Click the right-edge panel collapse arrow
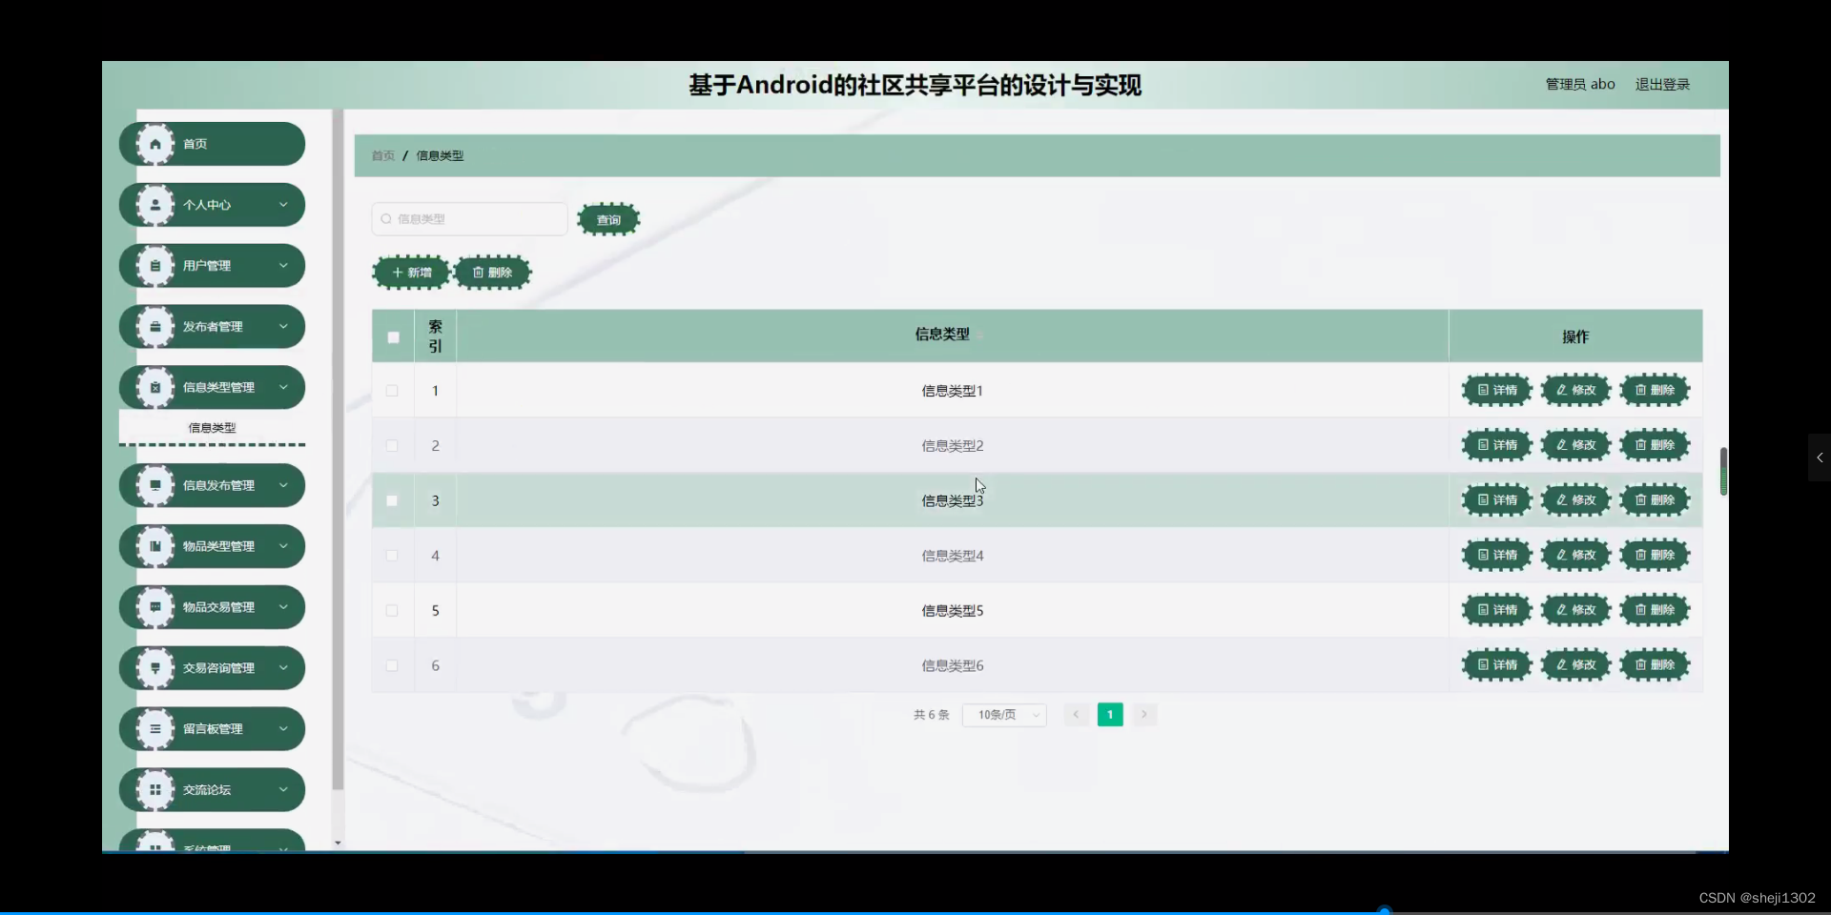 point(1820,457)
